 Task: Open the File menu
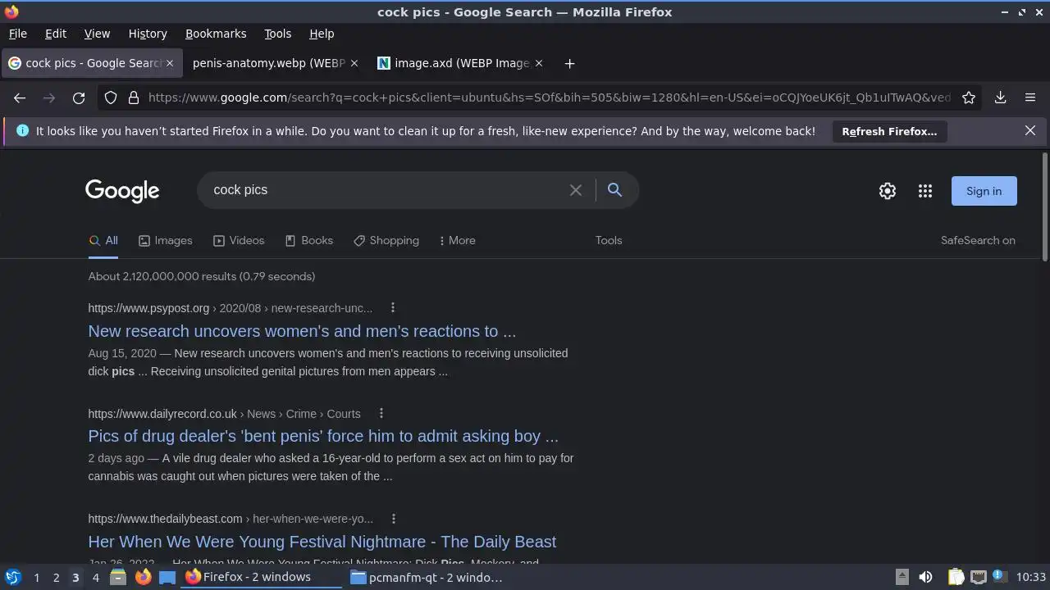click(x=17, y=34)
